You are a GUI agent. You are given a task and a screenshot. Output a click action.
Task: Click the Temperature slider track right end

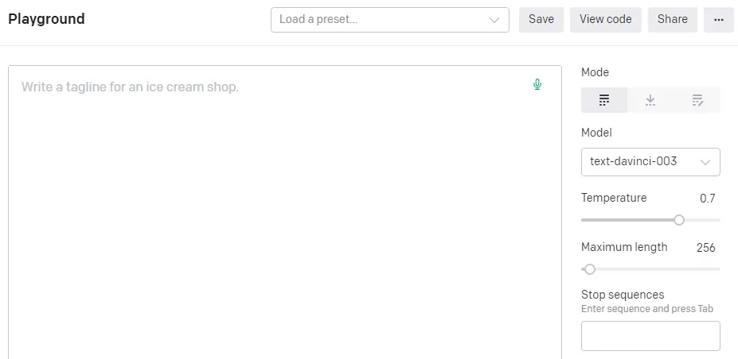(717, 220)
